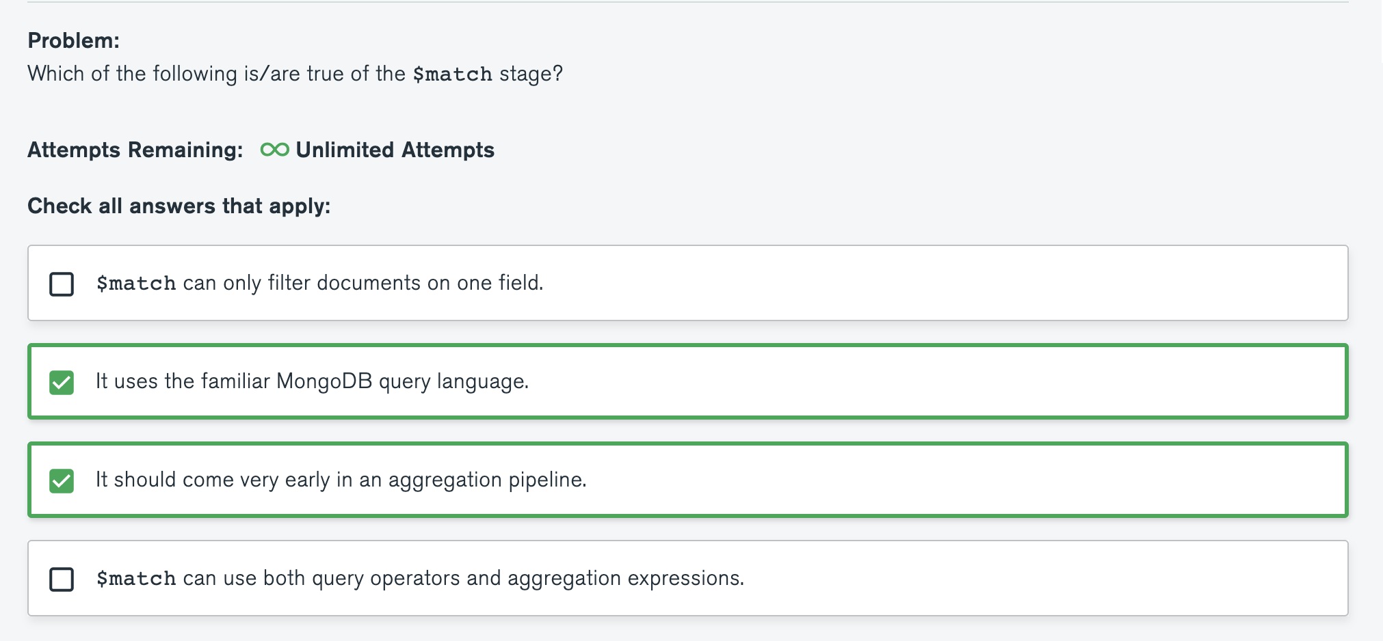Screen dimensions: 1383x641
Task: Click the '$match' code in the last answer
Action: (136, 579)
